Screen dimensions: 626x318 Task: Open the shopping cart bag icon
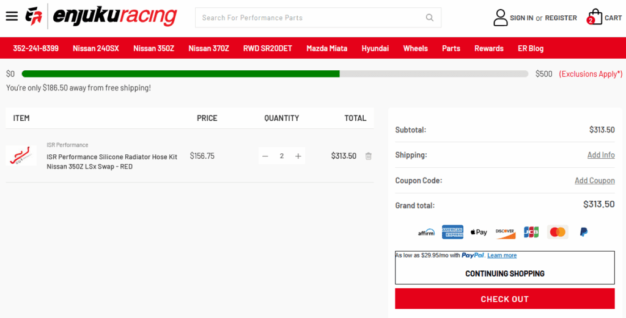point(595,16)
